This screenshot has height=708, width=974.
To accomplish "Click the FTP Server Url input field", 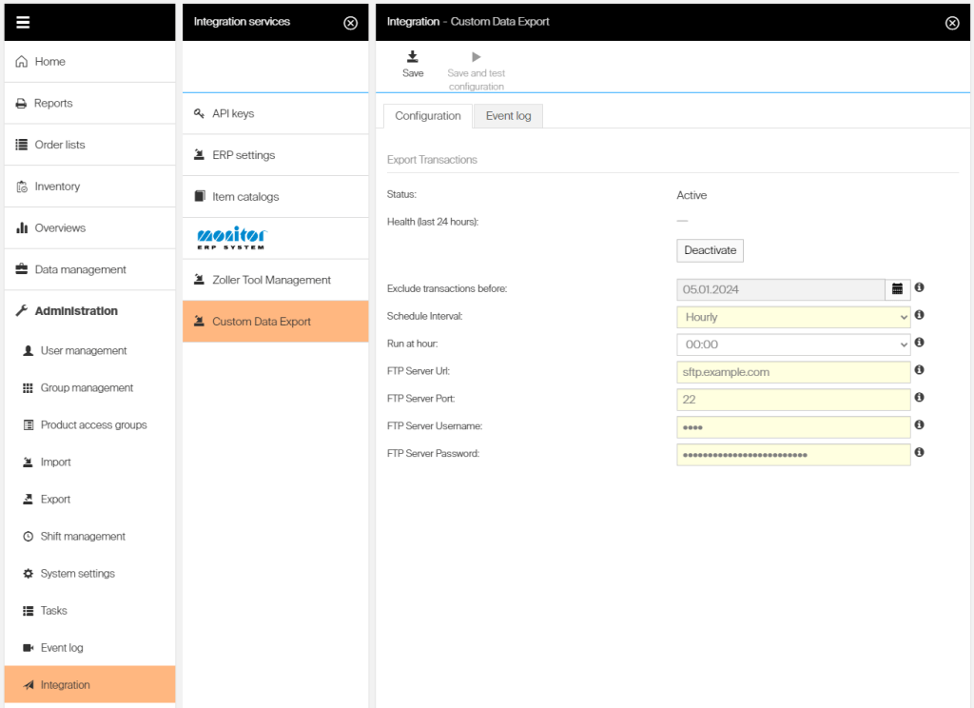I will point(793,372).
